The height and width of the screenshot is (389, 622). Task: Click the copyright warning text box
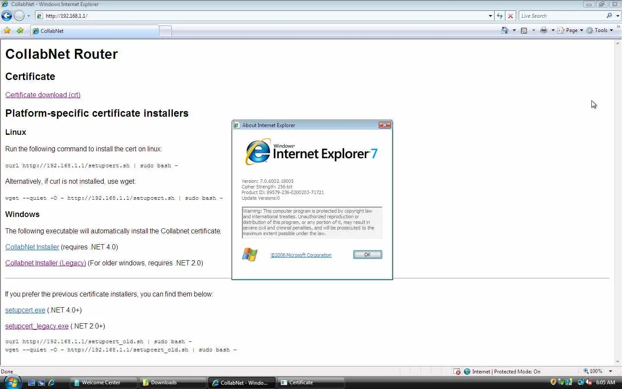coord(312,223)
